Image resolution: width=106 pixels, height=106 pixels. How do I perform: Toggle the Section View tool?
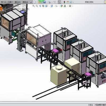click(x=43, y=6)
